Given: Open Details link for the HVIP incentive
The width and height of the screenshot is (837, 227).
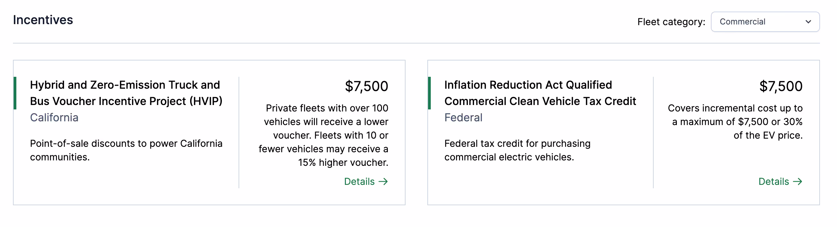Looking at the screenshot, I should coord(360,181).
